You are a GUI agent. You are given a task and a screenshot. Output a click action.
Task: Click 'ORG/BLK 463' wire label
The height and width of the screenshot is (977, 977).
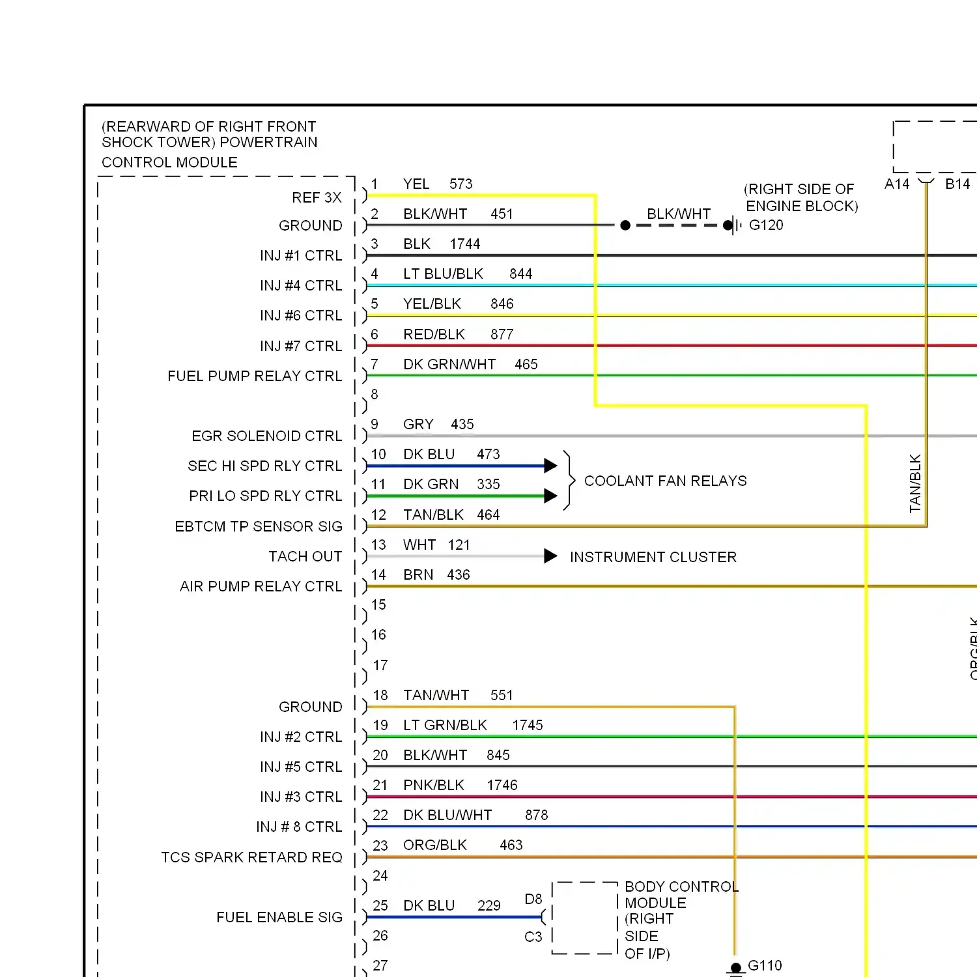click(x=463, y=845)
